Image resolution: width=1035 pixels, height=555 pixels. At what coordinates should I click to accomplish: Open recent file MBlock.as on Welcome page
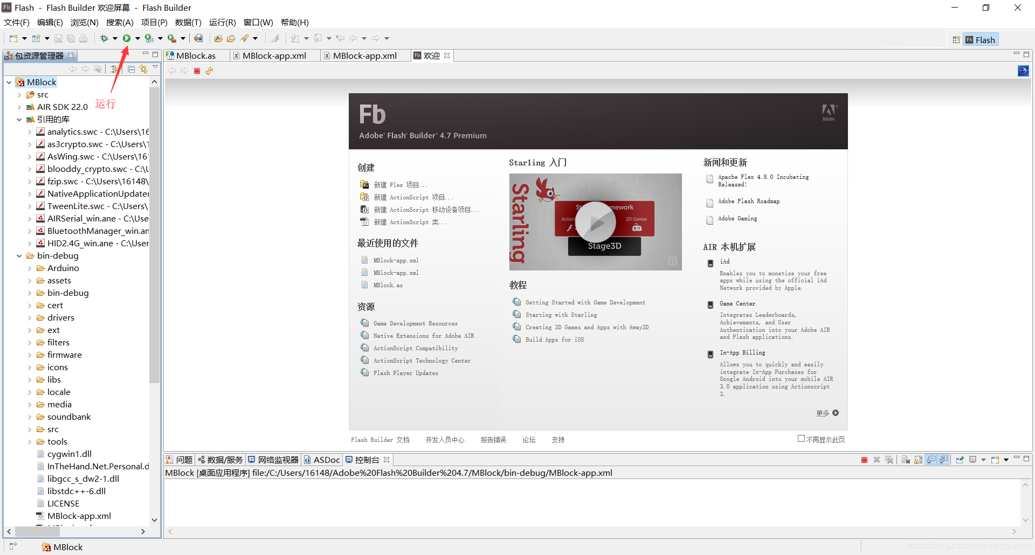tap(388, 285)
